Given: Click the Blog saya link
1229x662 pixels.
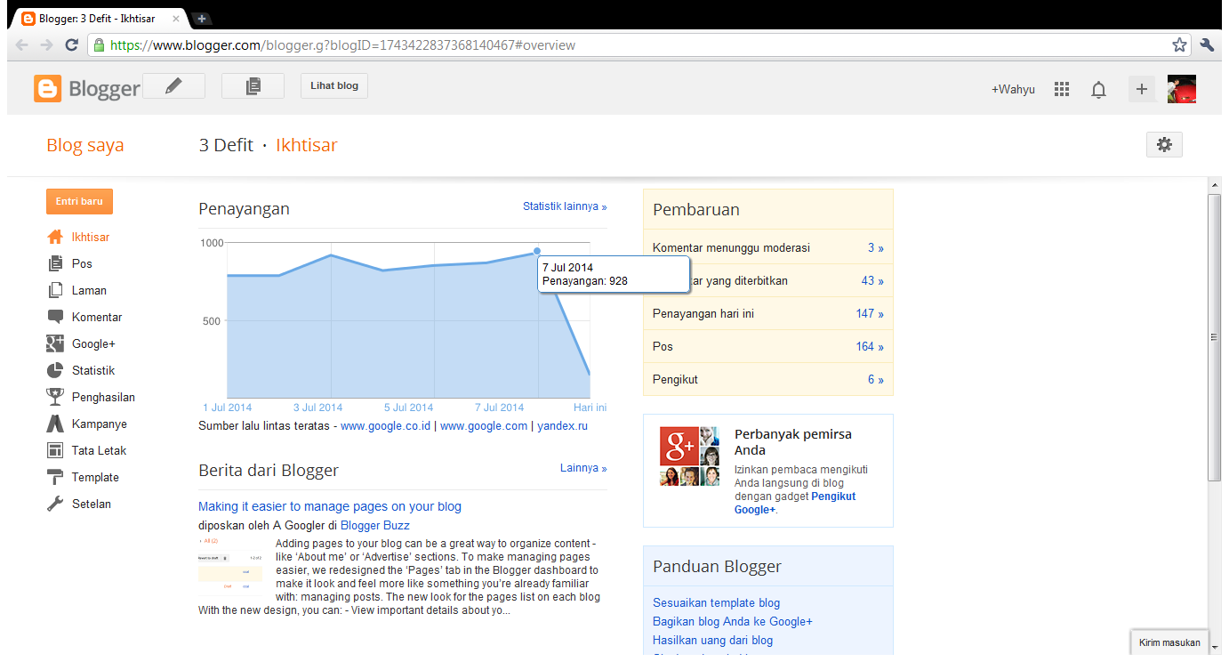Looking at the screenshot, I should tap(85, 145).
